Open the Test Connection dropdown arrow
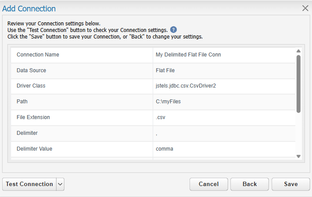Viewport: 312px width, 197px height. click(60, 184)
